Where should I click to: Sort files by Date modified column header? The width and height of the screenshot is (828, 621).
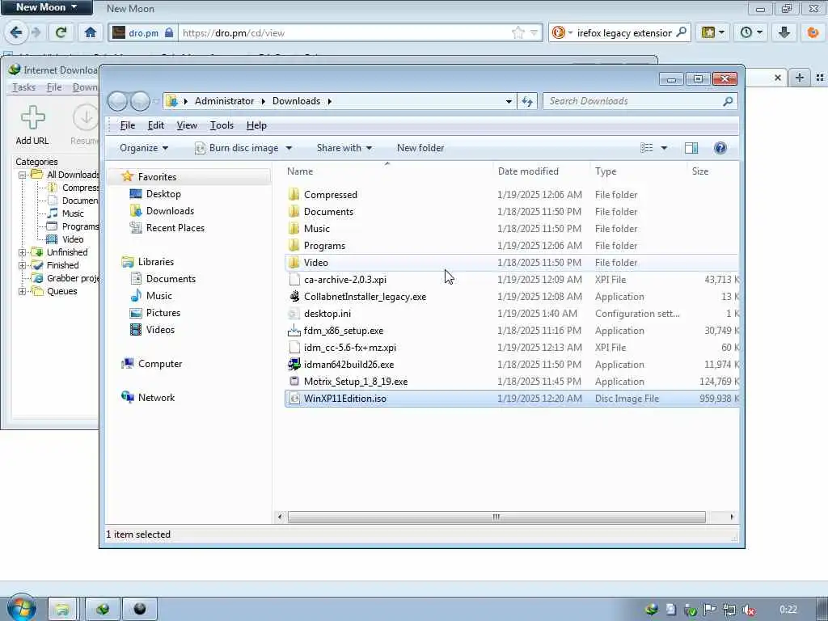pyautogui.click(x=541, y=171)
